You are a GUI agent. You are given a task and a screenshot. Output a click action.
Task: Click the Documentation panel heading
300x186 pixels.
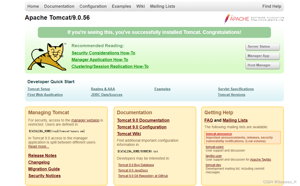point(134,112)
